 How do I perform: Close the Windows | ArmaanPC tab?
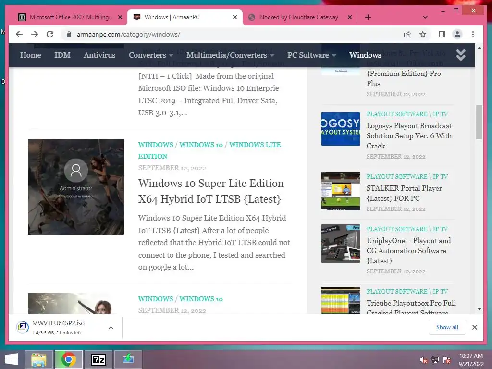235,17
